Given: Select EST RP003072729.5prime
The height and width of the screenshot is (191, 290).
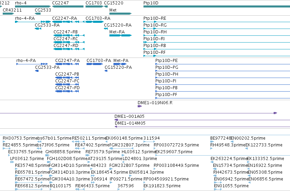Looking at the screenshot, I should click(x=155, y=148).
